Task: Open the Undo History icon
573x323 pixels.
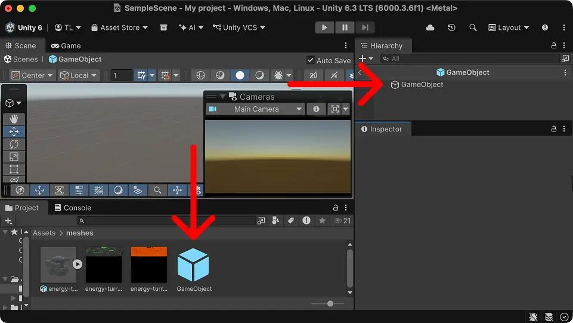Action: point(452,27)
